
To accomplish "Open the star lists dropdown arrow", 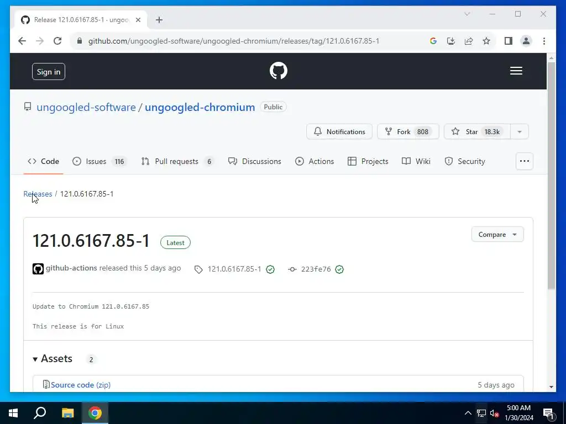I will 520,131.
